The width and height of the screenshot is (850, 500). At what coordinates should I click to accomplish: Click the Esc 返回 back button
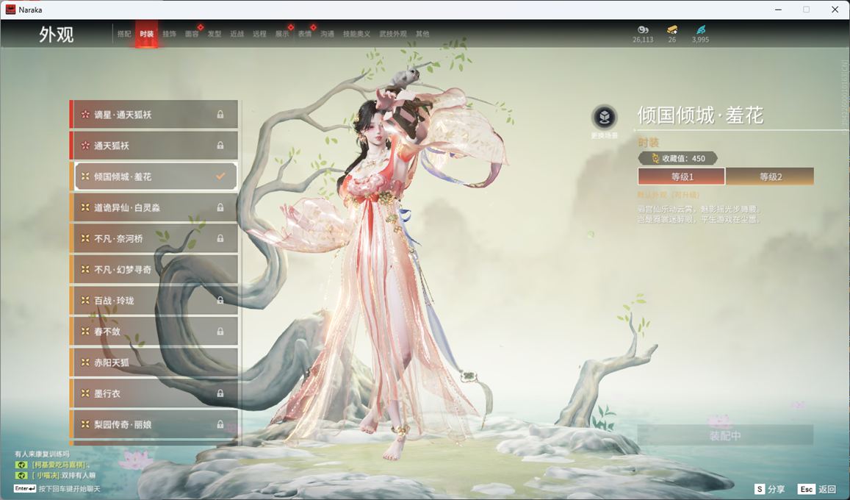click(818, 489)
